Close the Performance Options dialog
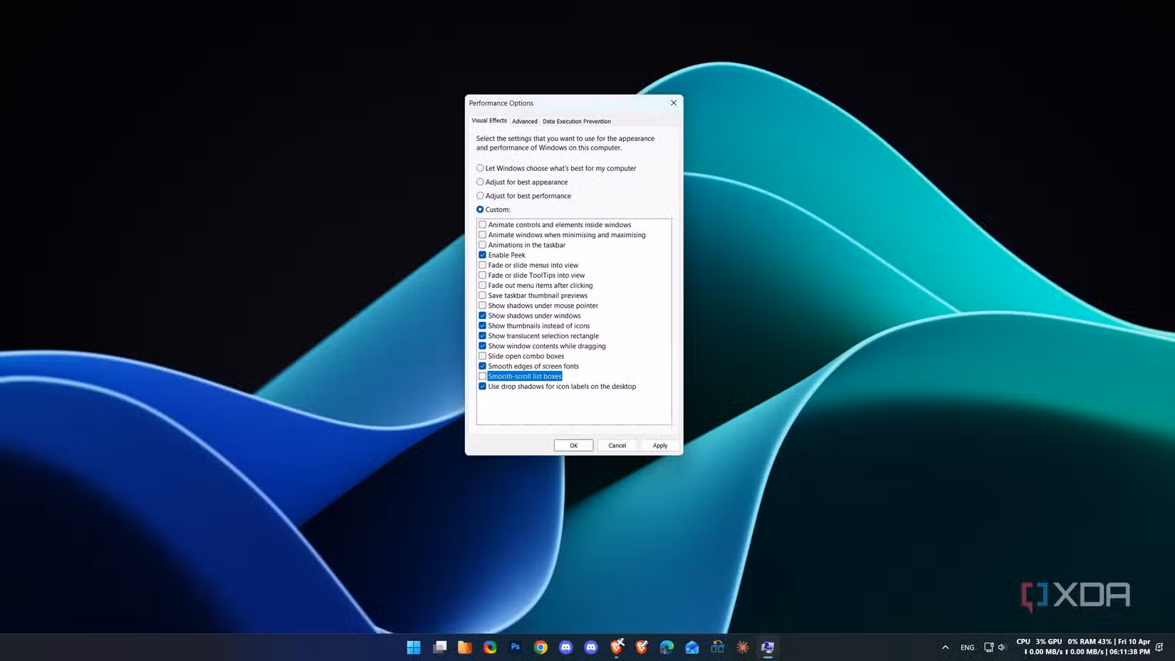This screenshot has width=1175, height=661. point(673,103)
